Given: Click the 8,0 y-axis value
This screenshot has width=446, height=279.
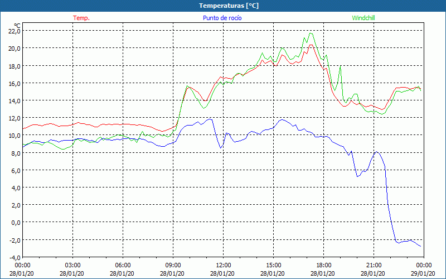Looking at the screenshot, I should pos(16,153).
